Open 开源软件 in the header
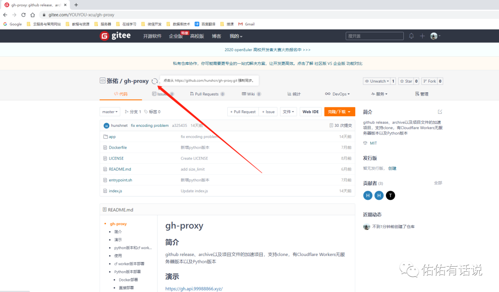 152,36
